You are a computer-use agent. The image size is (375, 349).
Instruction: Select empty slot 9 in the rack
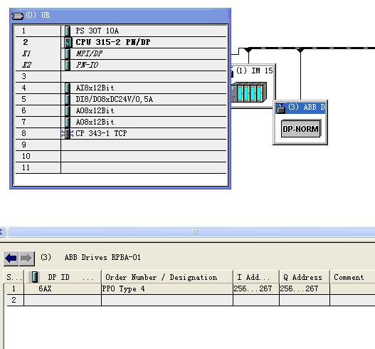tap(121, 145)
